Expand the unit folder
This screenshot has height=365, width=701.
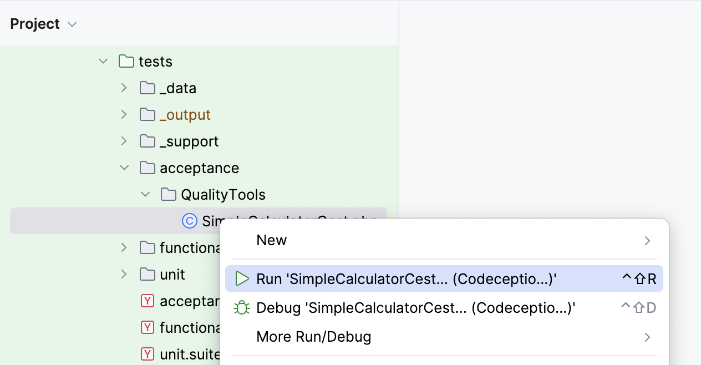pyautogui.click(x=123, y=274)
